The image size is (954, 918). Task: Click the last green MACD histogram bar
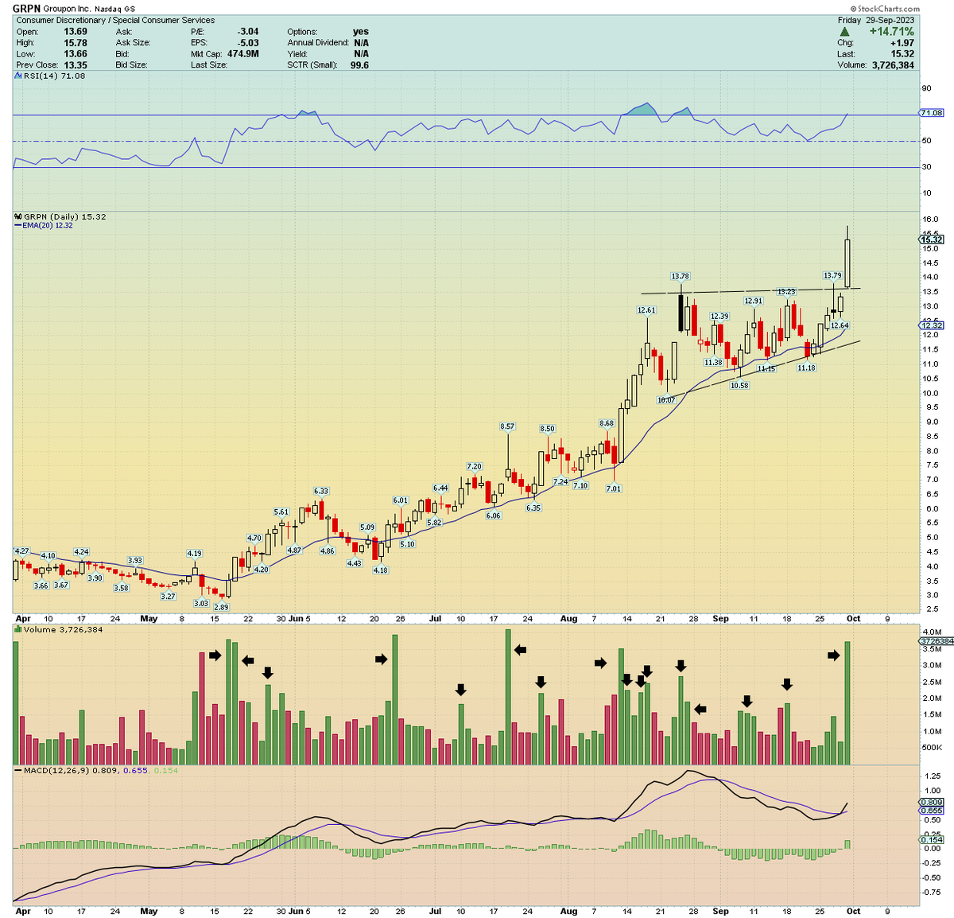[x=847, y=844]
